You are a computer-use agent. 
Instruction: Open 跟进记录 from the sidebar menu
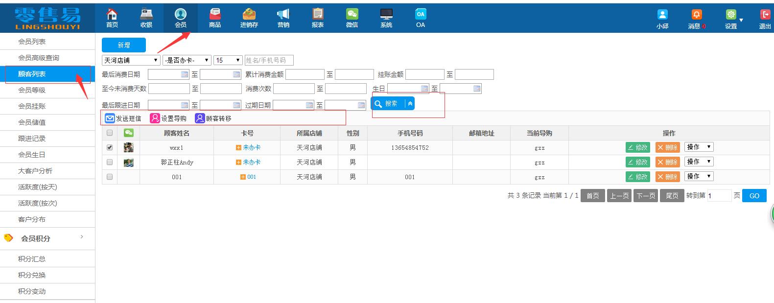pyautogui.click(x=32, y=139)
